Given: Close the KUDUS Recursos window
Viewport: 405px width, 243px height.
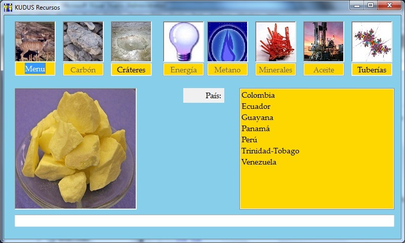Looking at the screenshot, I should pyautogui.click(x=389, y=5).
